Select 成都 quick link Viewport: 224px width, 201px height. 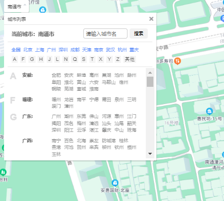[x=75, y=50]
